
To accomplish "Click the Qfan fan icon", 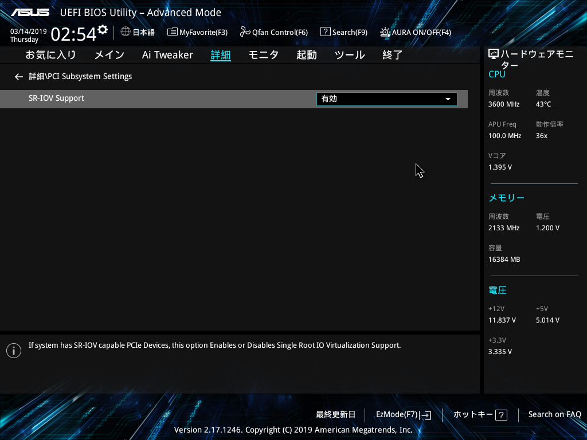I will 245,32.
